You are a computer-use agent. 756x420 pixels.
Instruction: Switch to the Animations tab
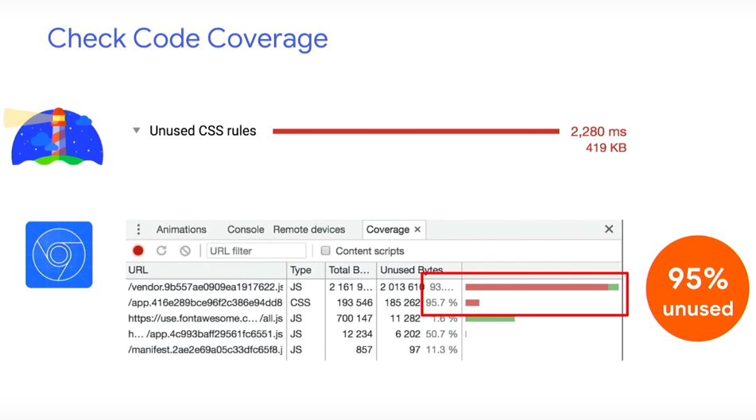point(181,229)
